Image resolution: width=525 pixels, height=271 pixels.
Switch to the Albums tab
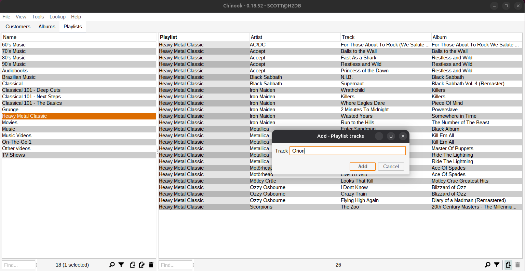click(x=47, y=26)
